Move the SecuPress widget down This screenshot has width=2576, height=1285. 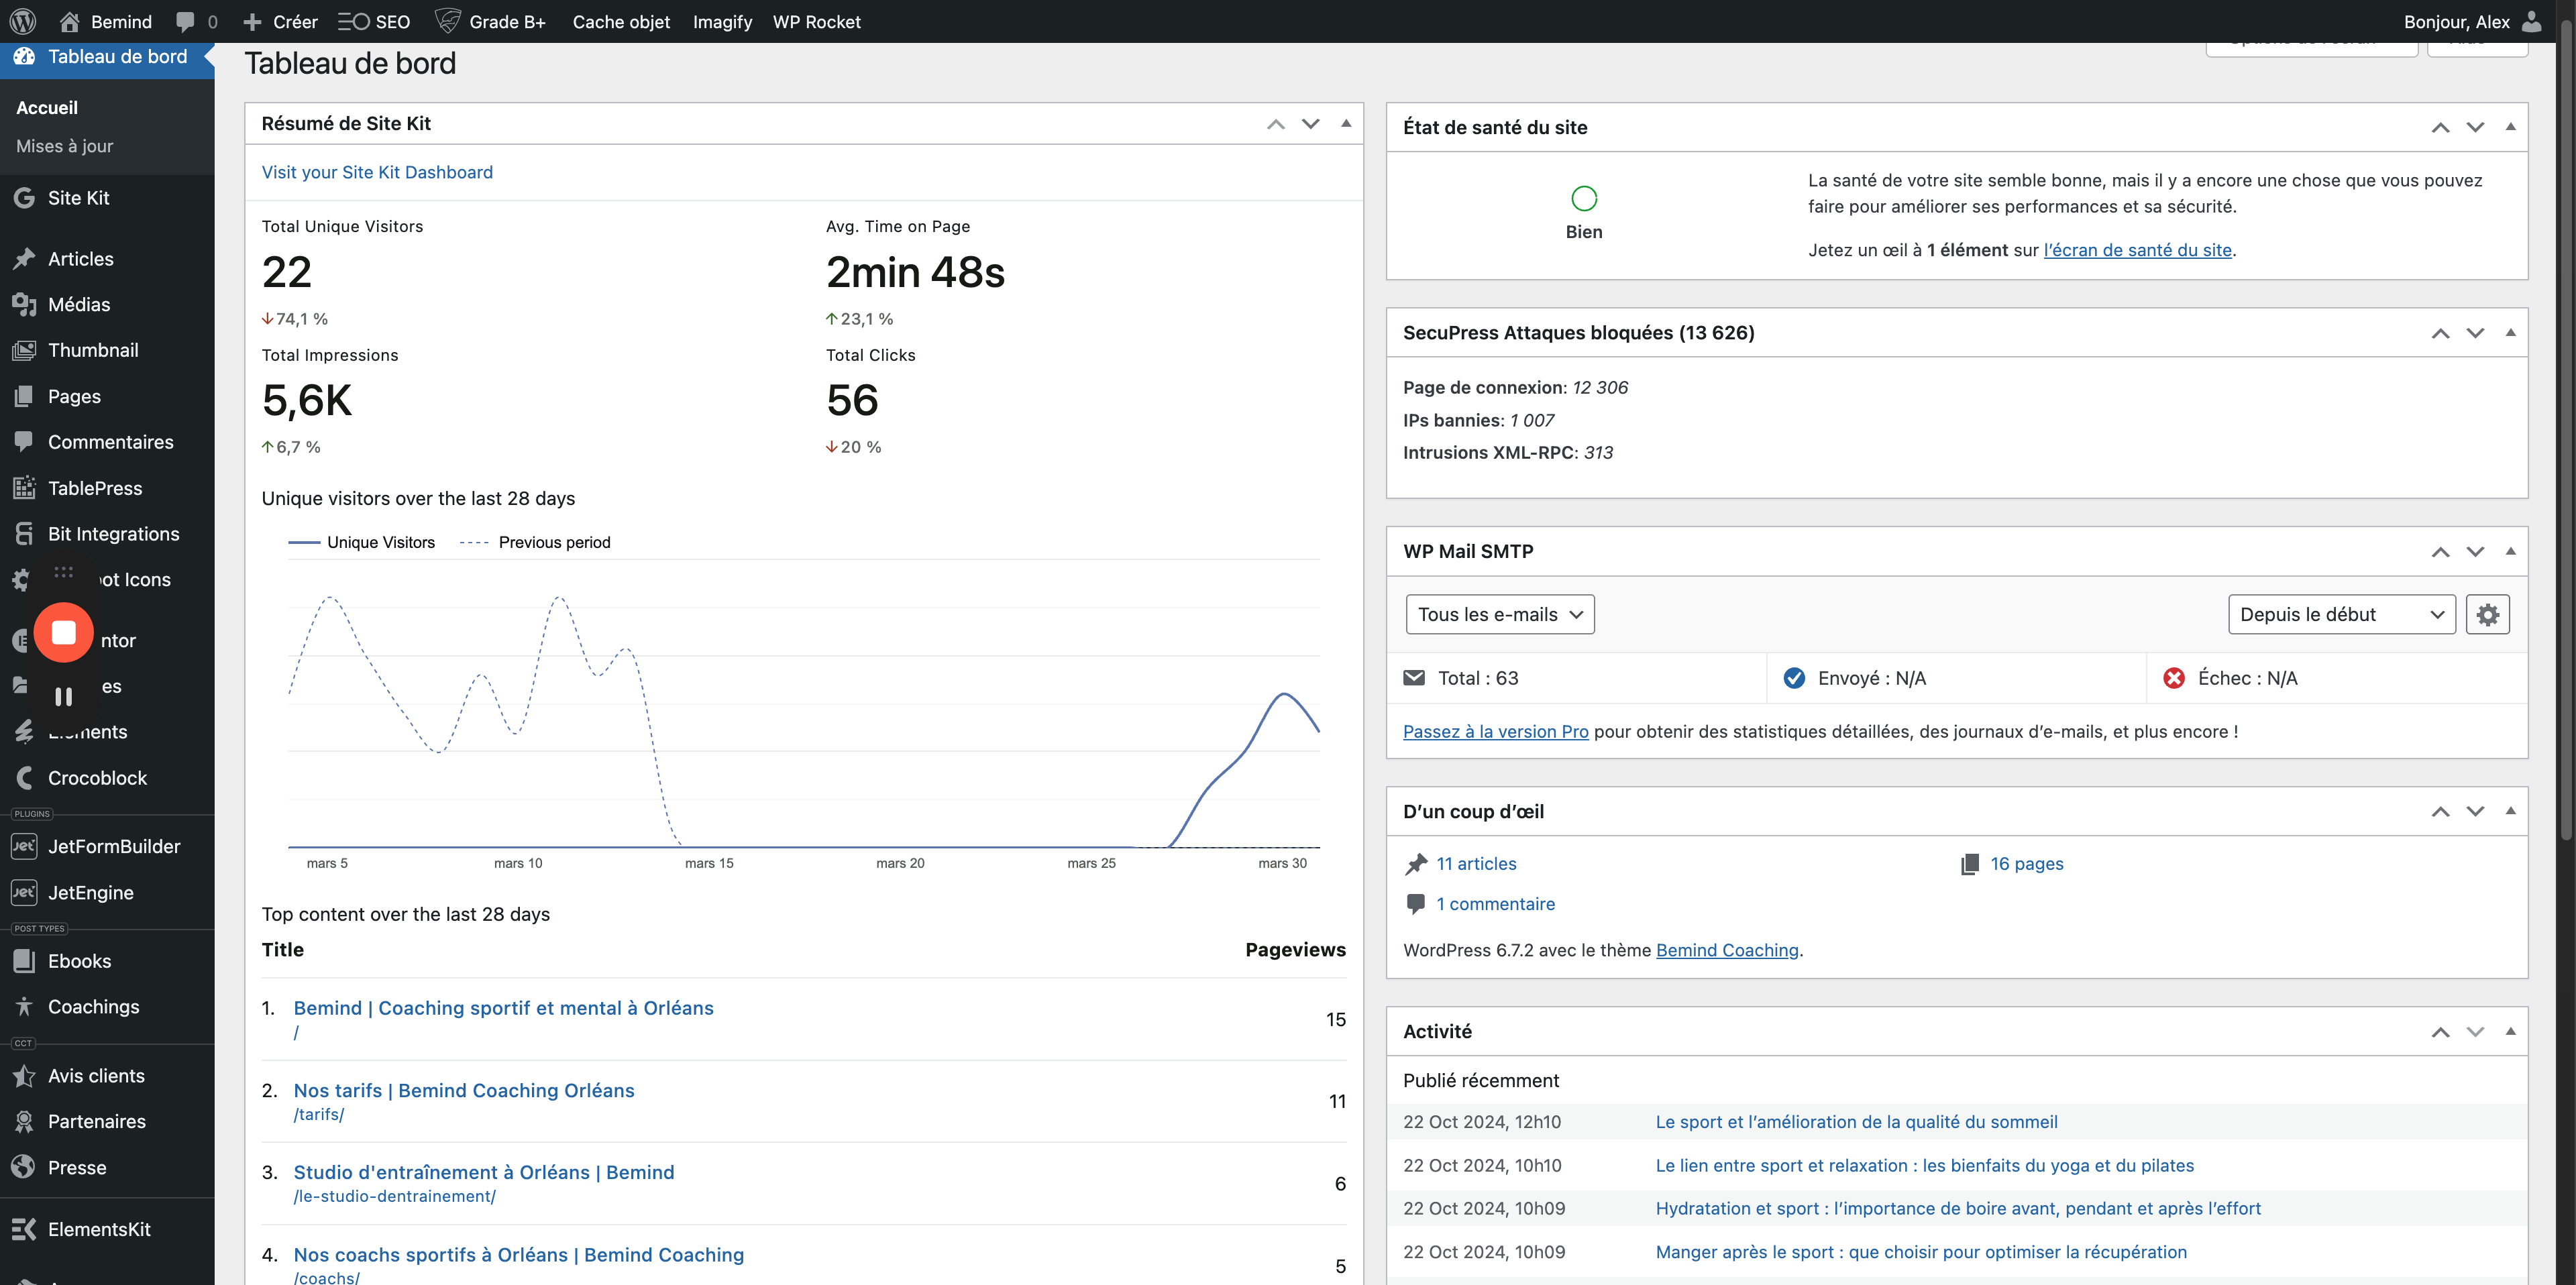2475,333
